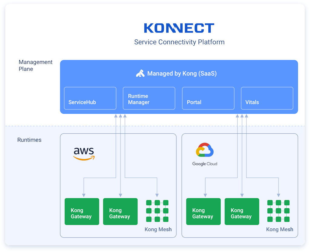Click the Service Connectivity Platform subtitle
The image size is (310, 252).
pyautogui.click(x=179, y=42)
